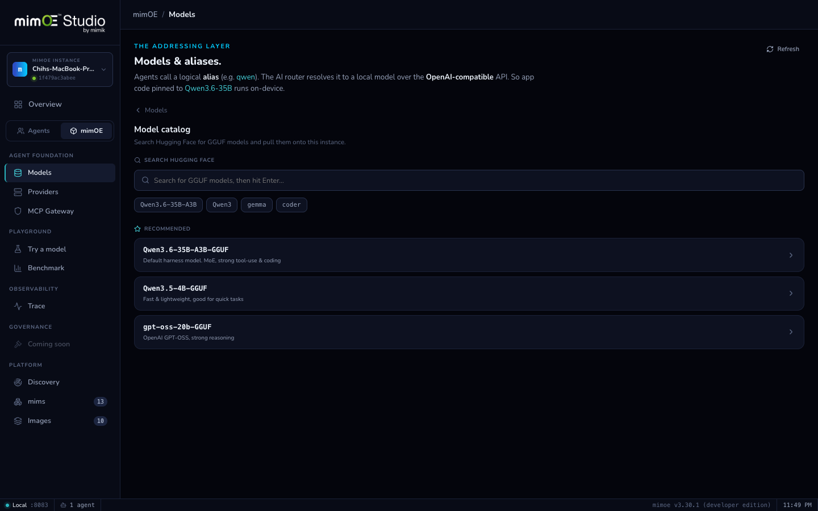Viewport: 818px width, 511px height.
Task: Open the Qwen3.5-4B-GGUF recommended model
Action: (469, 294)
